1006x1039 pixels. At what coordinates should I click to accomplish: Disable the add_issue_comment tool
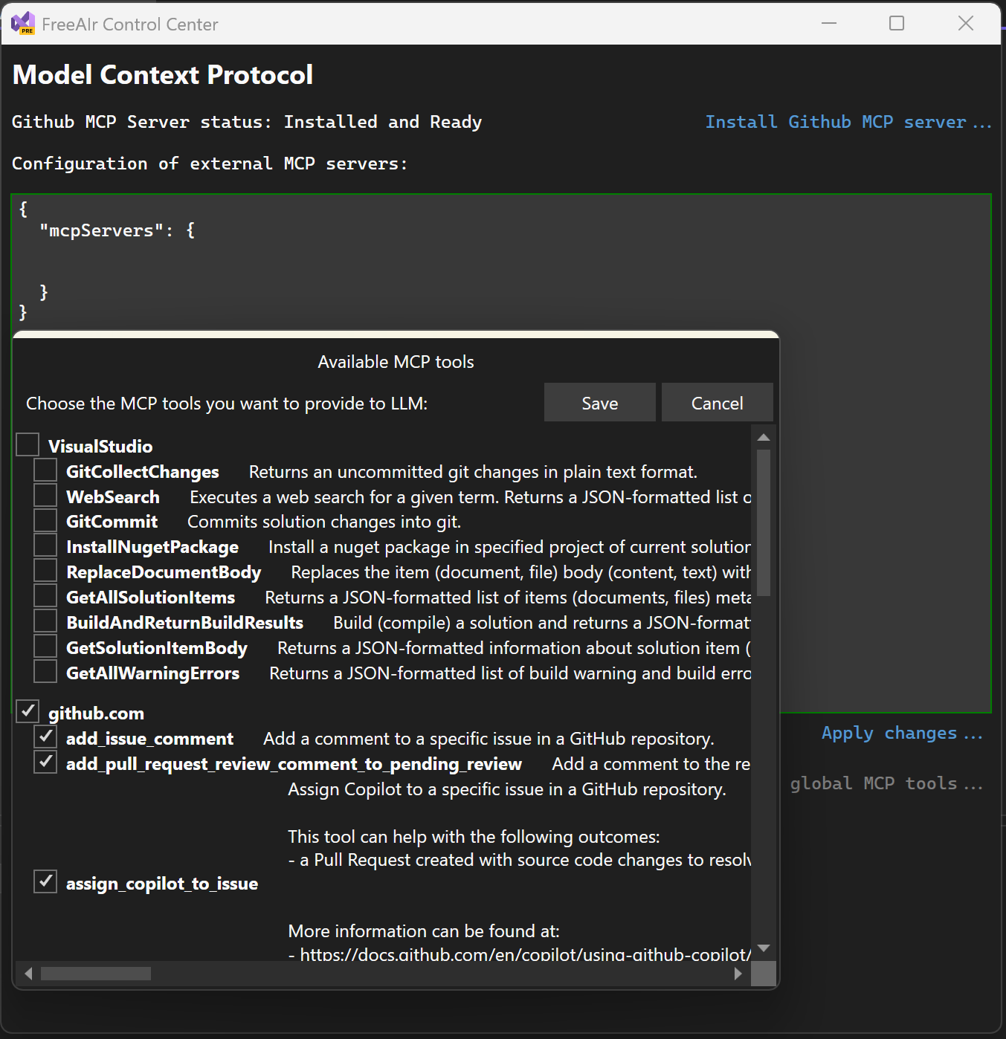(x=45, y=737)
